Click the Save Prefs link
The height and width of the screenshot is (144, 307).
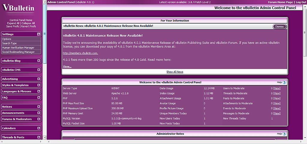click(13, 26)
